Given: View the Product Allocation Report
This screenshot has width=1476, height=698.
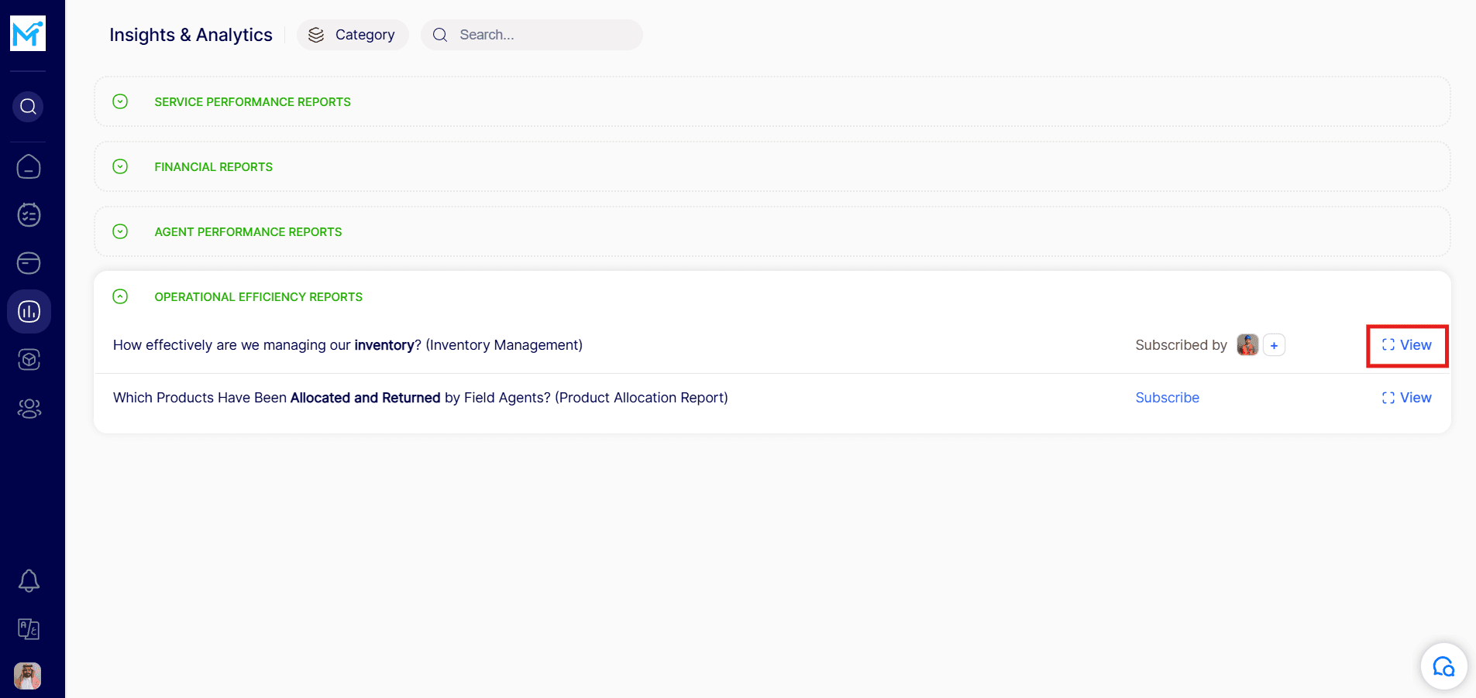Looking at the screenshot, I should pyautogui.click(x=1407, y=398).
